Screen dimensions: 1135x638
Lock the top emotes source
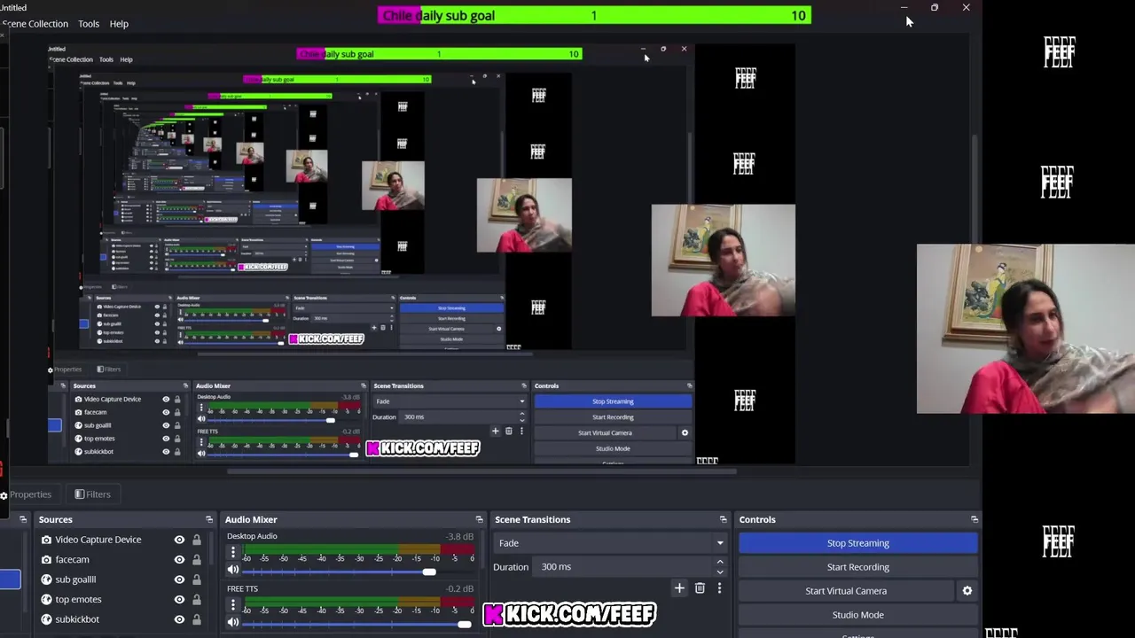click(197, 599)
